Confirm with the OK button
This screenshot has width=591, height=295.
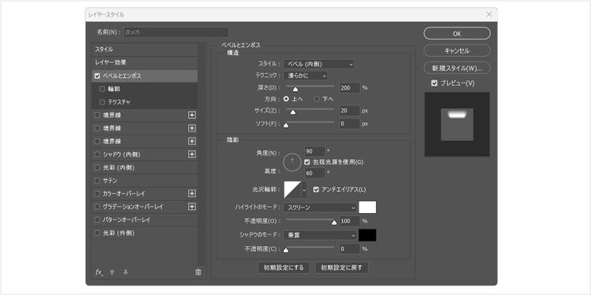pos(457,34)
